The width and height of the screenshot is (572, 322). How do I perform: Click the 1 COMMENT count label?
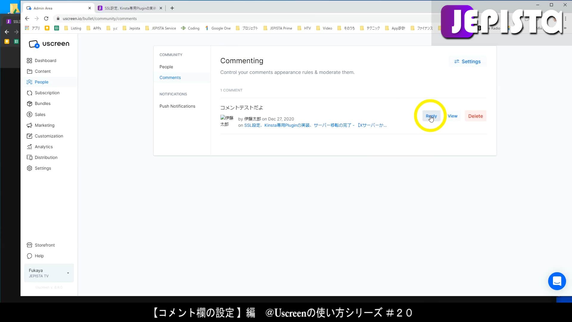coord(231,90)
